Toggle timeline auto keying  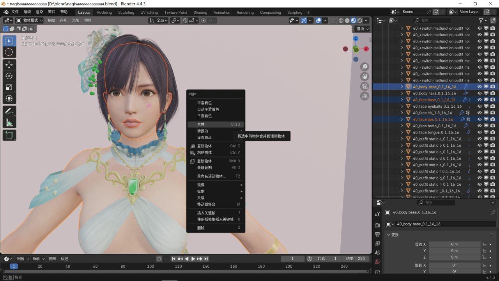click(159, 259)
